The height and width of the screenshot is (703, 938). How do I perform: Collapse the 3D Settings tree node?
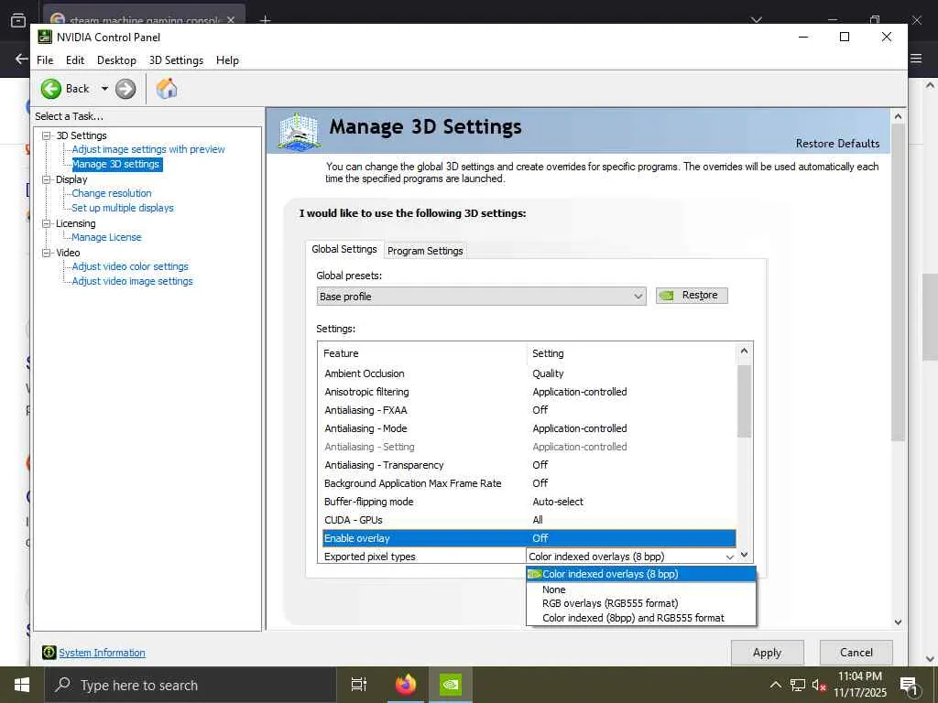click(46, 135)
